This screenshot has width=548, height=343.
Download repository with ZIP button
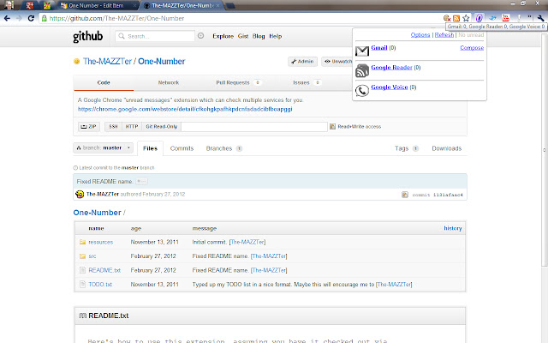coord(89,126)
